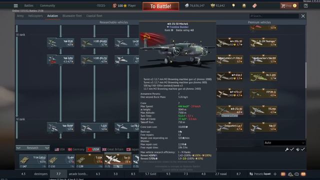Select the premium P-47D-27 aircraft

tap(229, 93)
